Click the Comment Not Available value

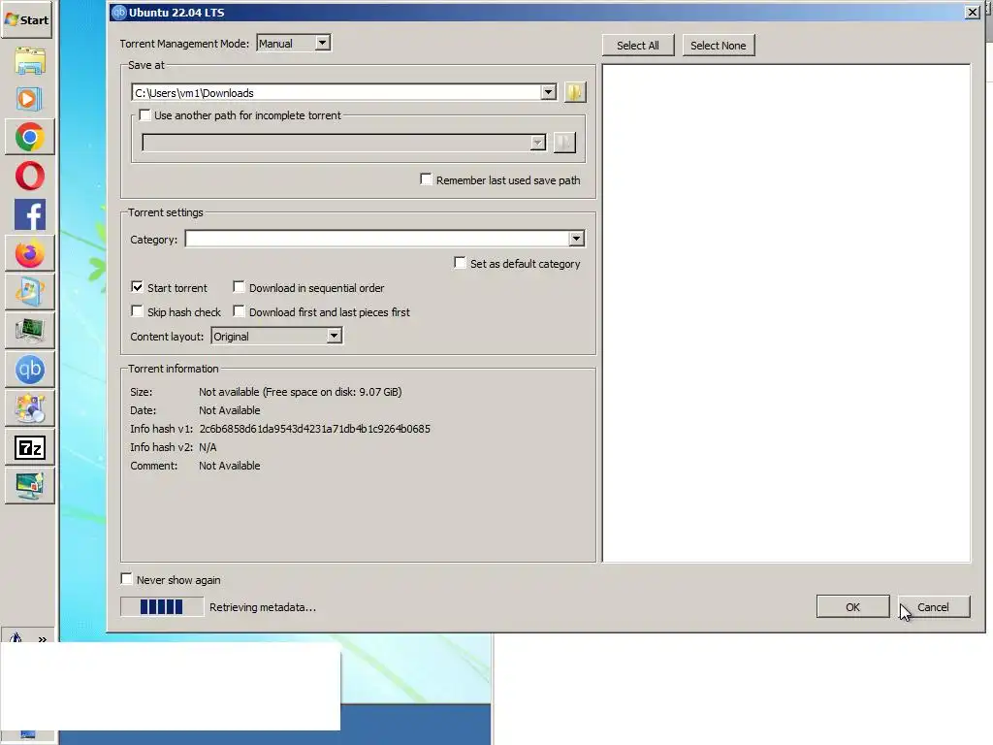tap(229, 466)
